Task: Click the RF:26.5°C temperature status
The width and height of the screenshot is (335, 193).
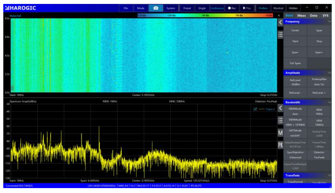Action: pyautogui.click(x=196, y=186)
